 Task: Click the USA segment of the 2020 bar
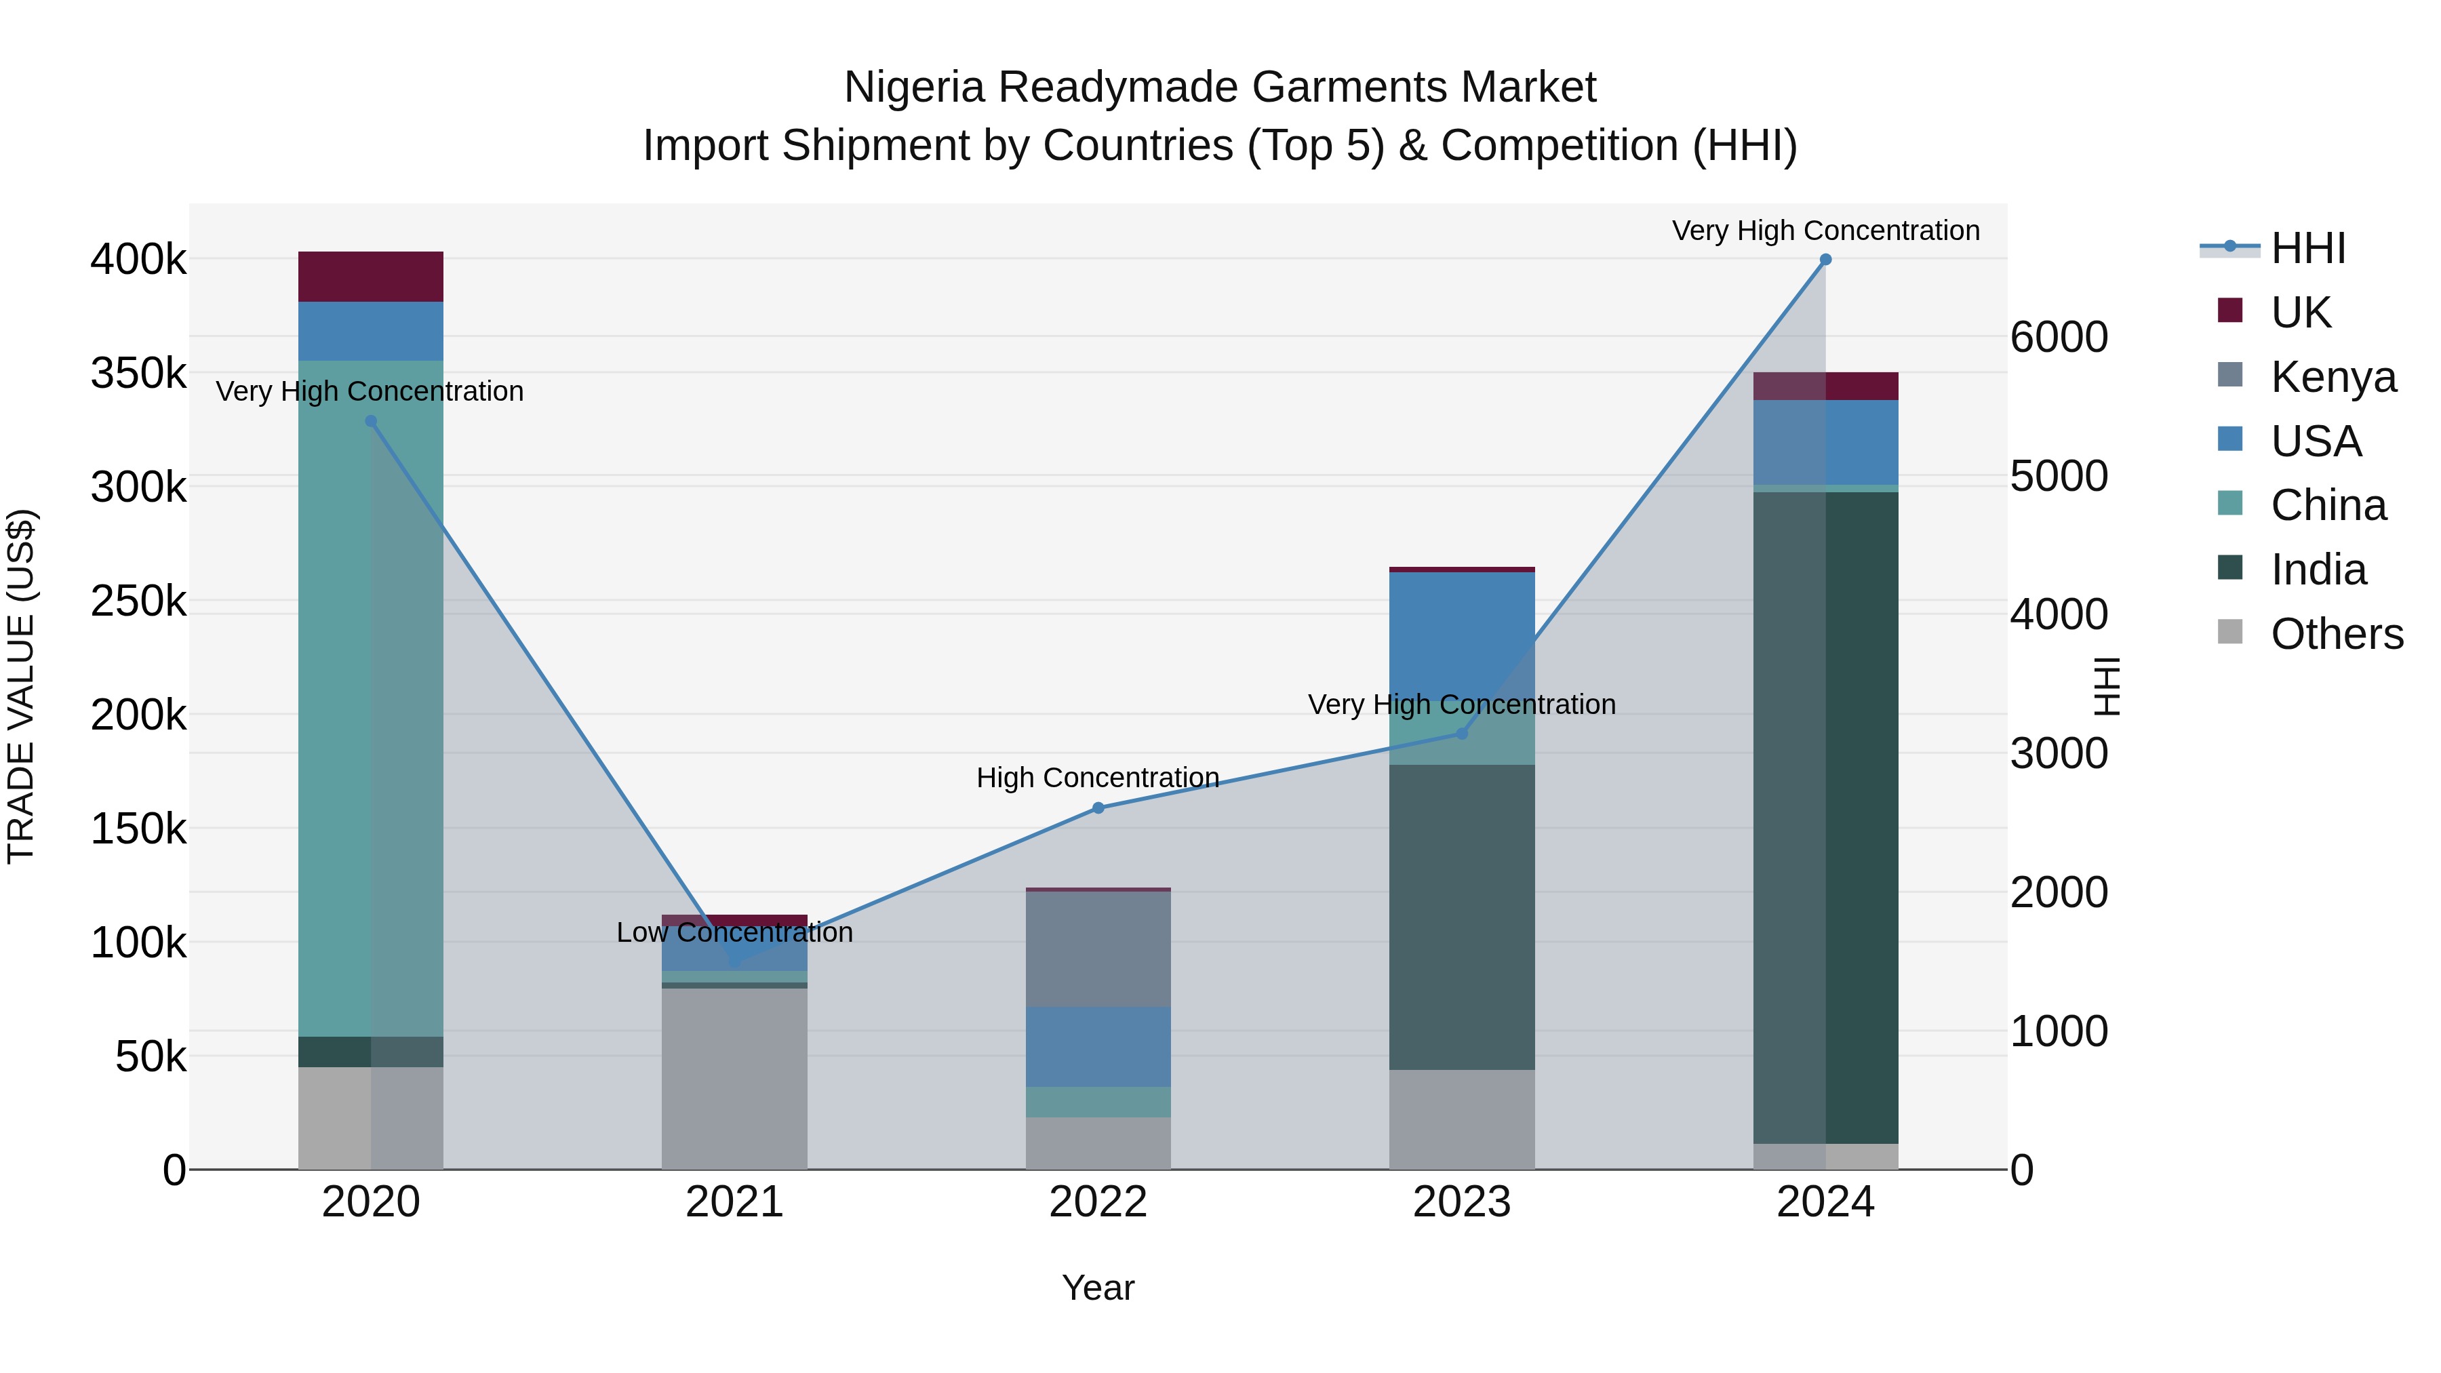tap(370, 332)
